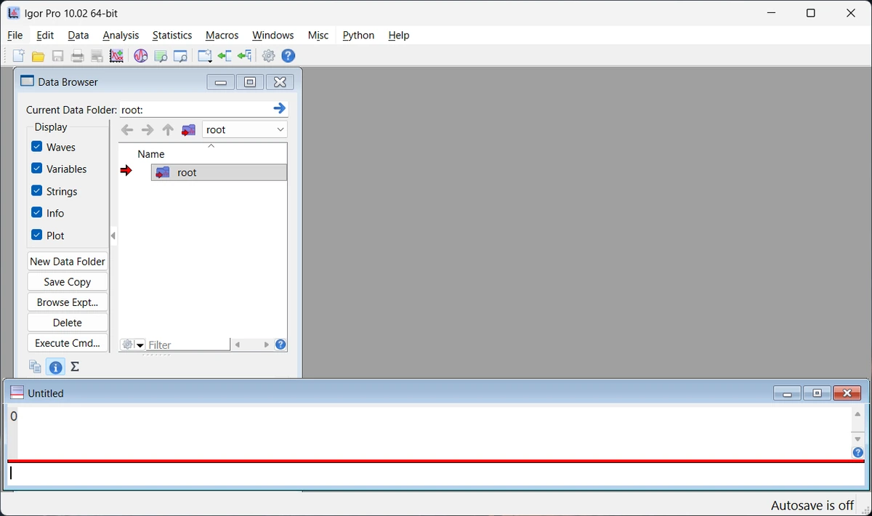Uncheck the Strings display checkbox
The image size is (872, 516).
[37, 190]
